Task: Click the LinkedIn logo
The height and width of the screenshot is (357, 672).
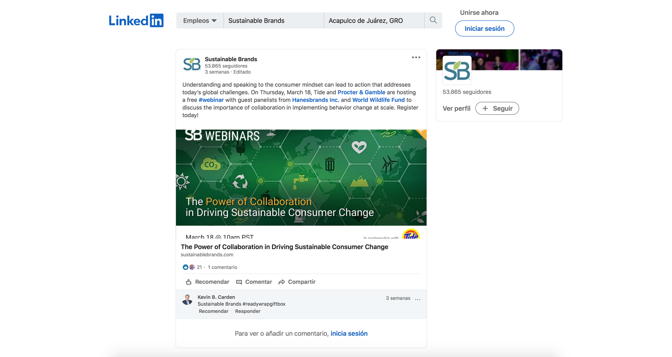Action: [136, 21]
